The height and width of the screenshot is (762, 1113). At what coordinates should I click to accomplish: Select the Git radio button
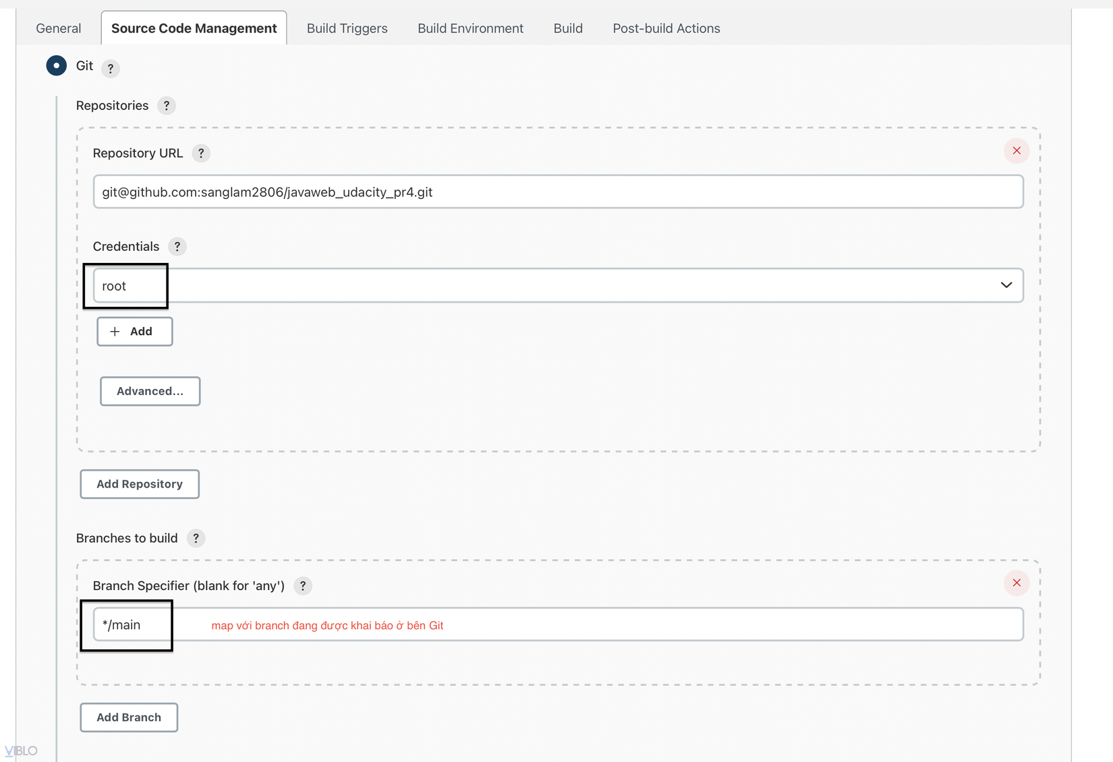point(57,66)
